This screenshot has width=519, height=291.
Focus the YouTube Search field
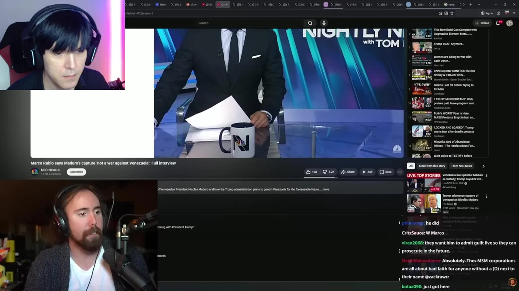(x=249, y=23)
